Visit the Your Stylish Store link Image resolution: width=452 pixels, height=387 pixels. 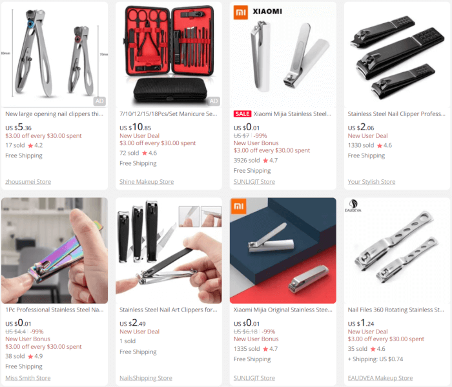click(x=371, y=182)
